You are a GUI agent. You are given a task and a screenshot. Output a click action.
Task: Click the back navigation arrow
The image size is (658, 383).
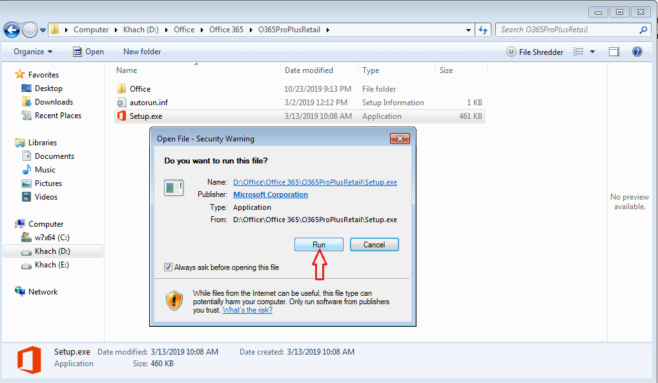click(12, 30)
